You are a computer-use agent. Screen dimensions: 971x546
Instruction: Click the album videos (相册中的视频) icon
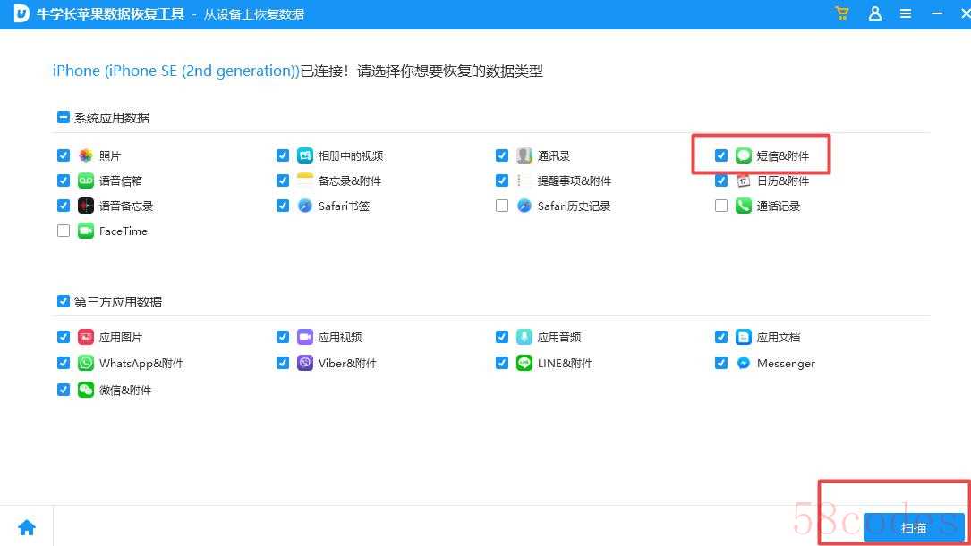tap(304, 155)
